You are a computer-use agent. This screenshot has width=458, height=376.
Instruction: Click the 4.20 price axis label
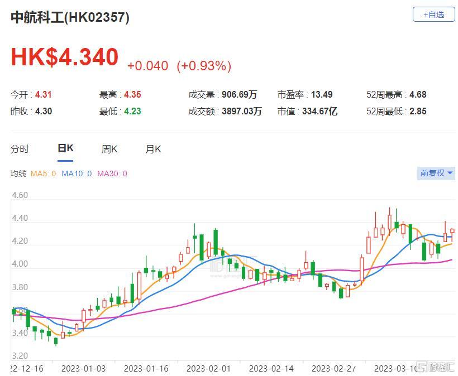pyautogui.click(x=20, y=241)
